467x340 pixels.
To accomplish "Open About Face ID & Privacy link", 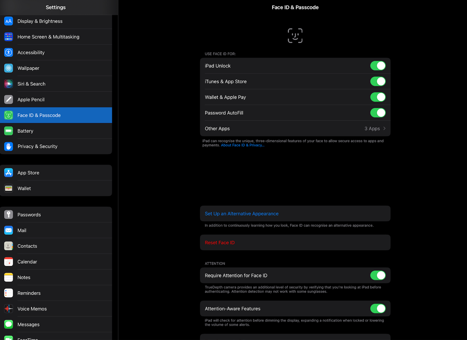I will 243,145.
